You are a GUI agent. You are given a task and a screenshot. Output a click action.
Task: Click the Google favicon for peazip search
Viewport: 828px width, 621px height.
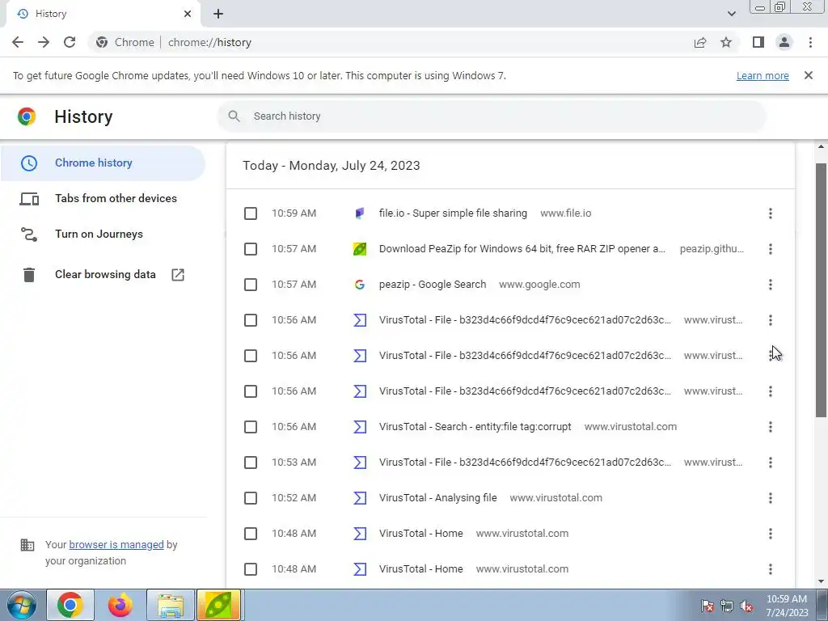(360, 285)
